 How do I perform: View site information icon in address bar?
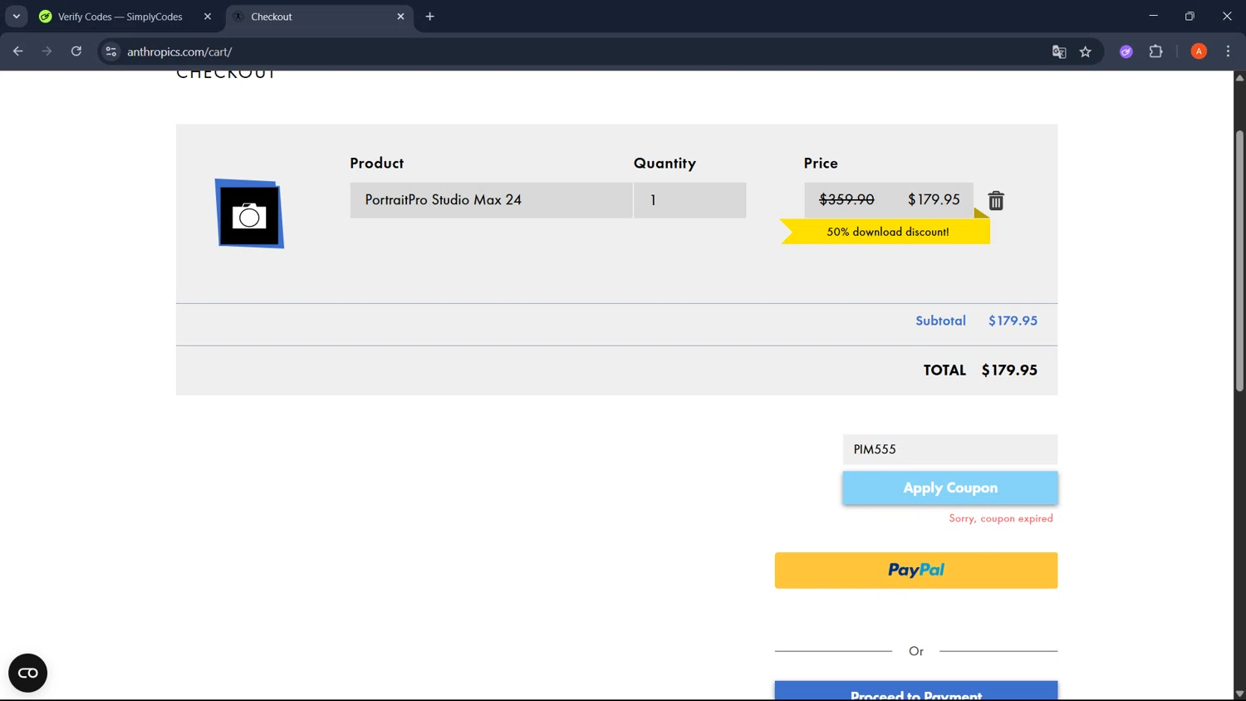(x=110, y=51)
